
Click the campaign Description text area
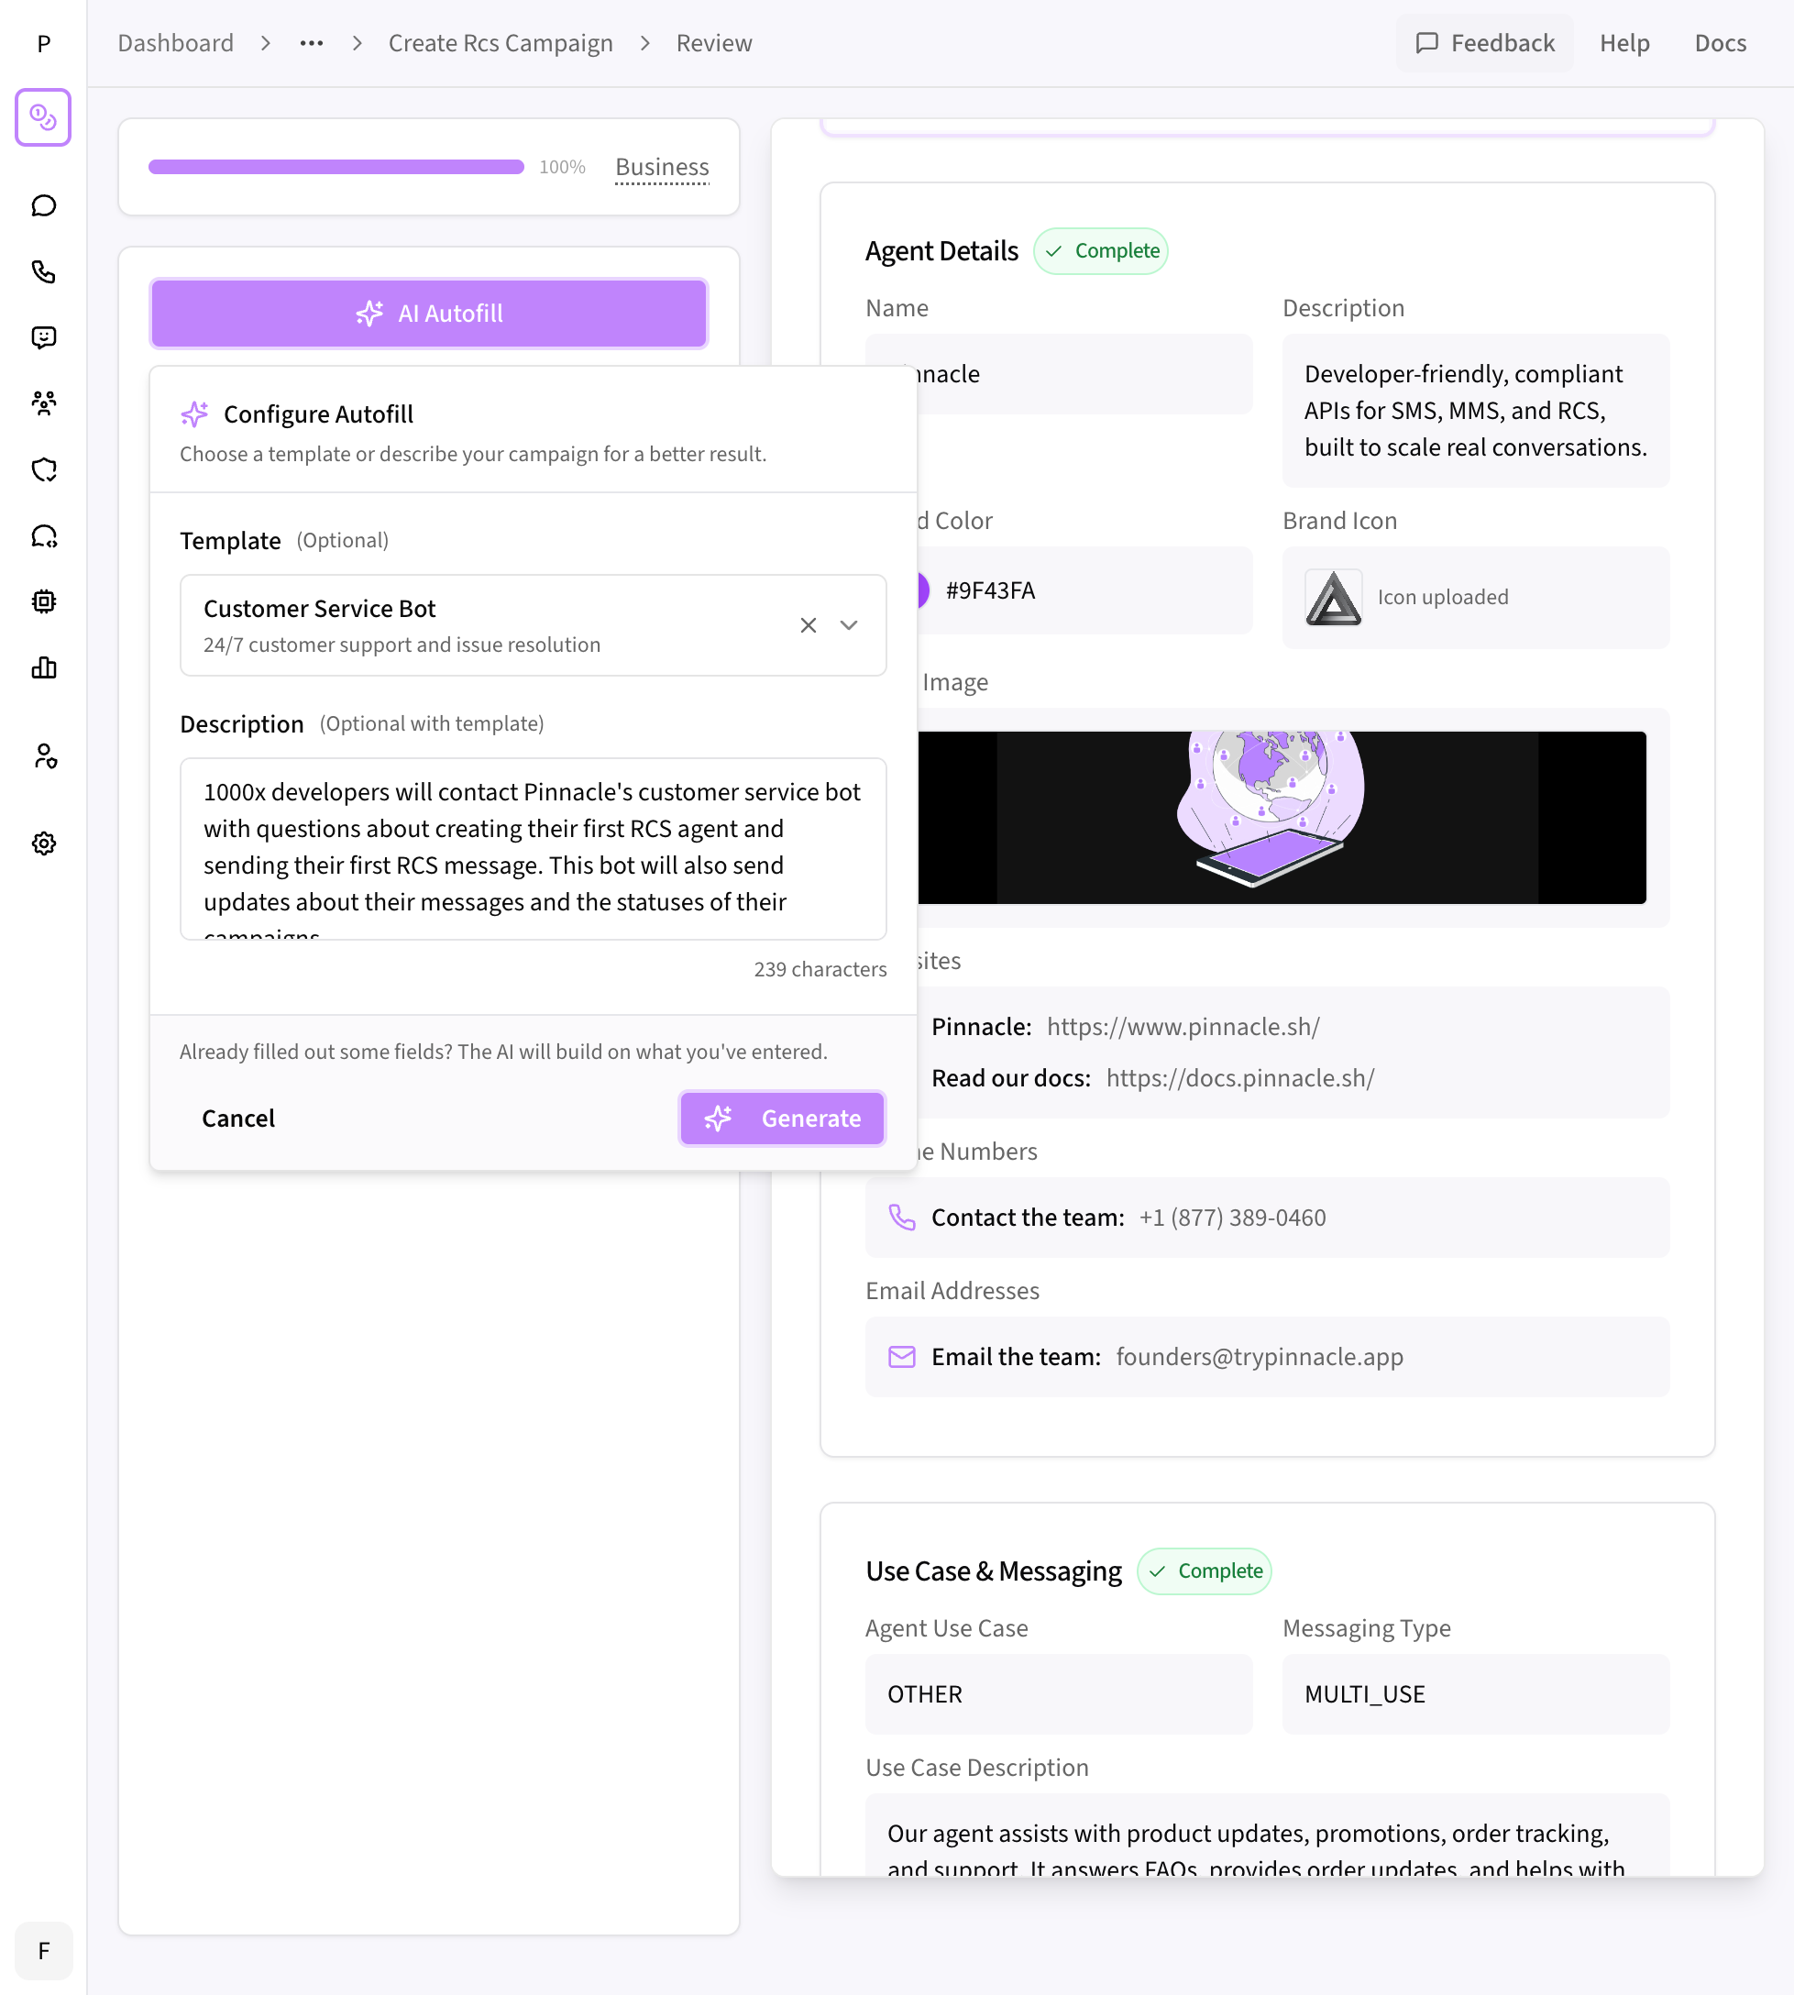[533, 848]
